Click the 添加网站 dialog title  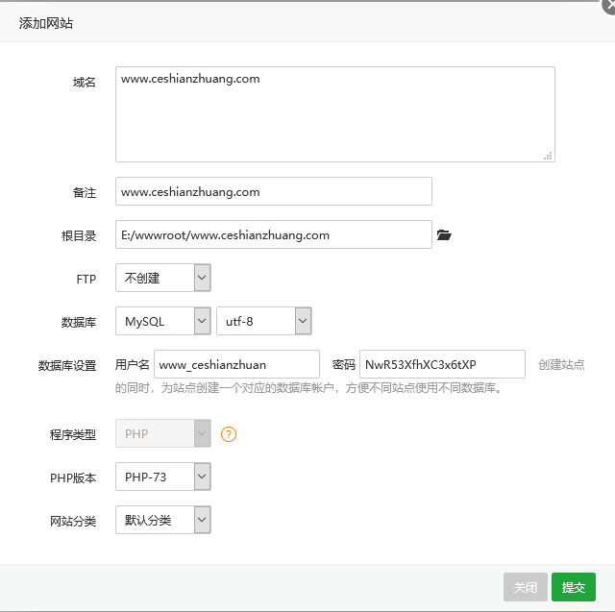46,23
